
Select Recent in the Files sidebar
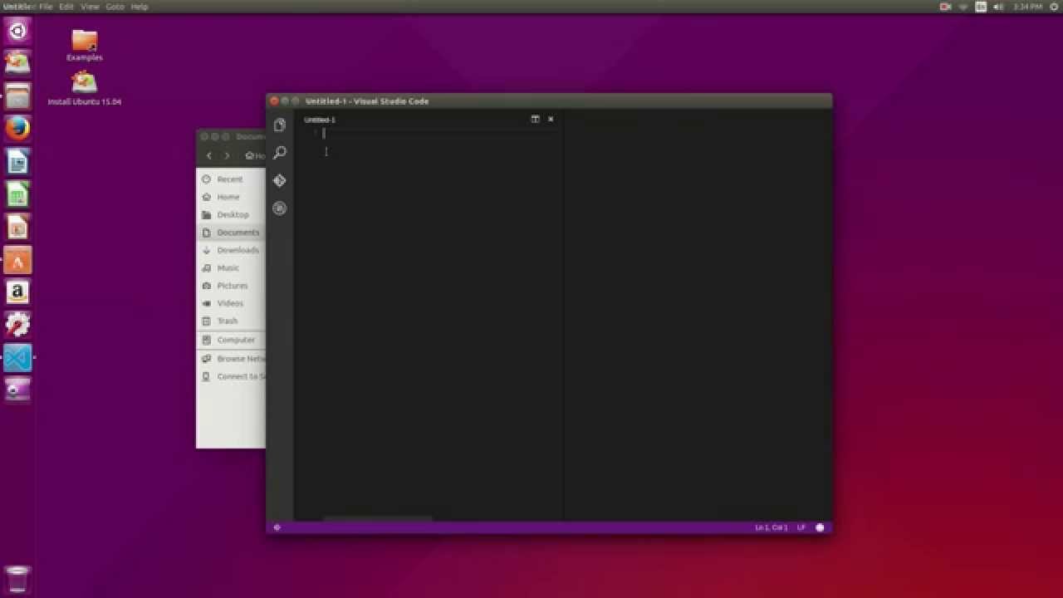231,179
